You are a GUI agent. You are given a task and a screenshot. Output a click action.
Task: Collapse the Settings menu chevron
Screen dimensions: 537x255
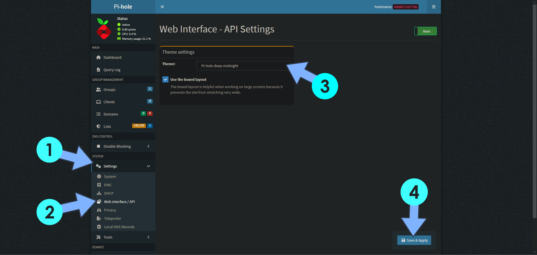coord(148,166)
